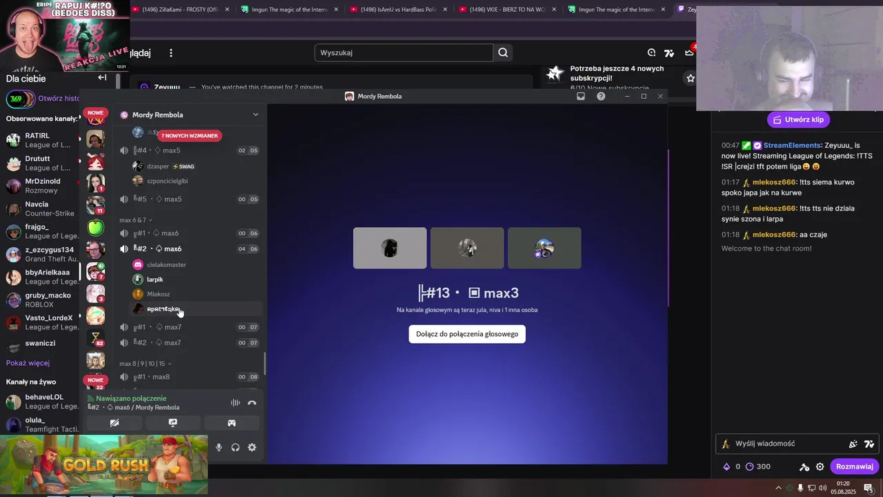The height and width of the screenshot is (497, 883).
Task: Open Twitch chat settings gear
Action: (x=820, y=467)
